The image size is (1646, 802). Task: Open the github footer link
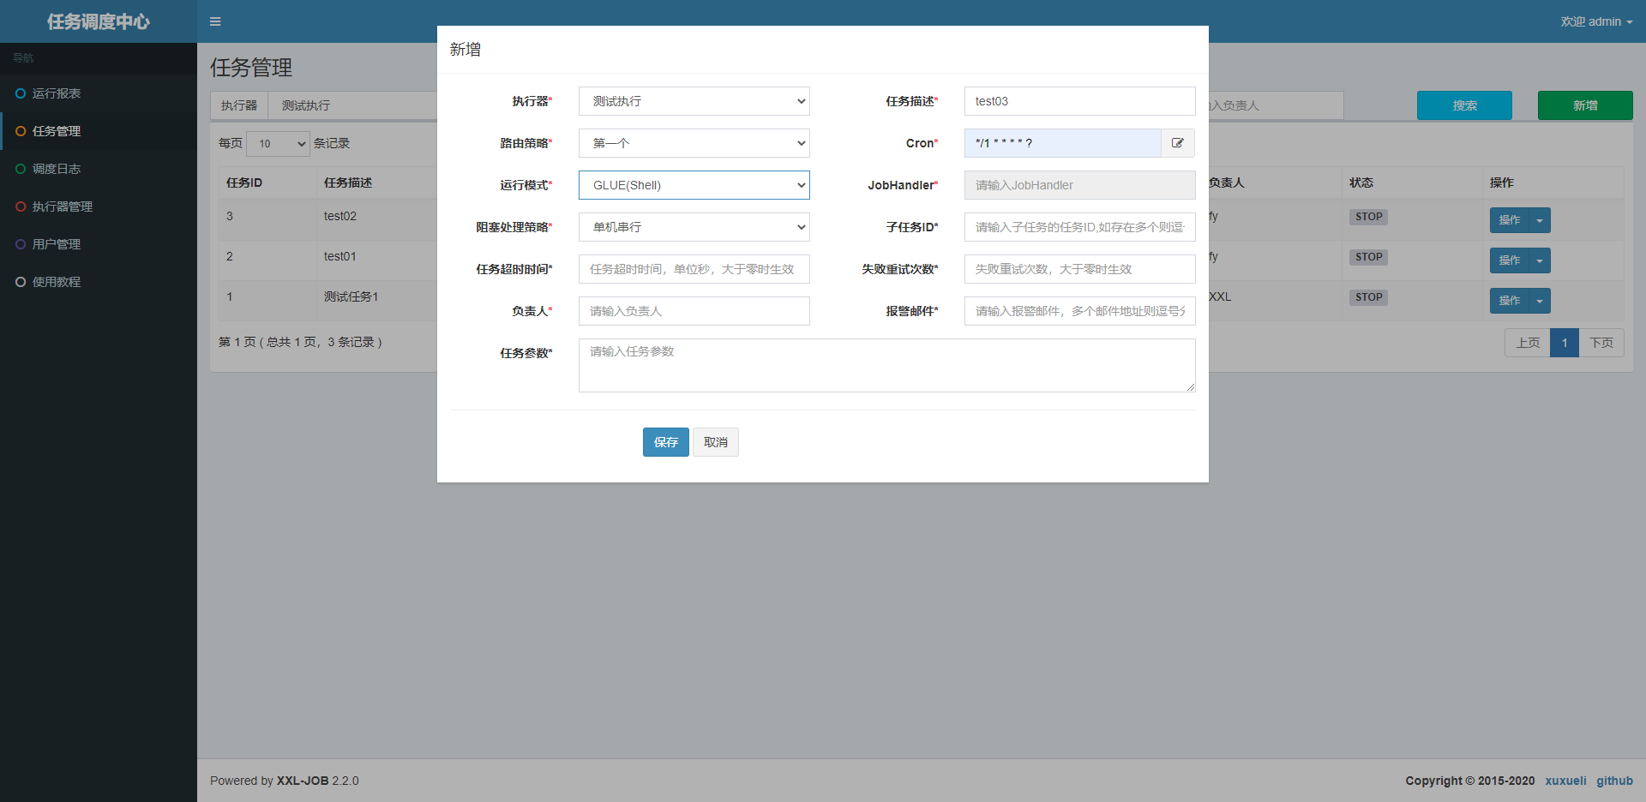pyautogui.click(x=1614, y=781)
